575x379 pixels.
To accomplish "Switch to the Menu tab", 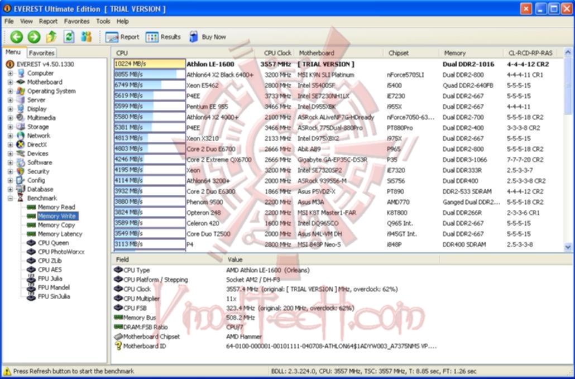I will click(13, 52).
